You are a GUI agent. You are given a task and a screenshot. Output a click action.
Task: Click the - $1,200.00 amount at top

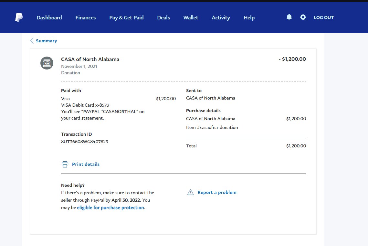[292, 59]
